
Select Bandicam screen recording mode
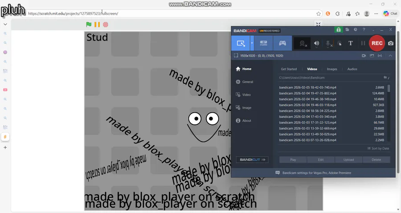pyautogui.click(x=241, y=43)
